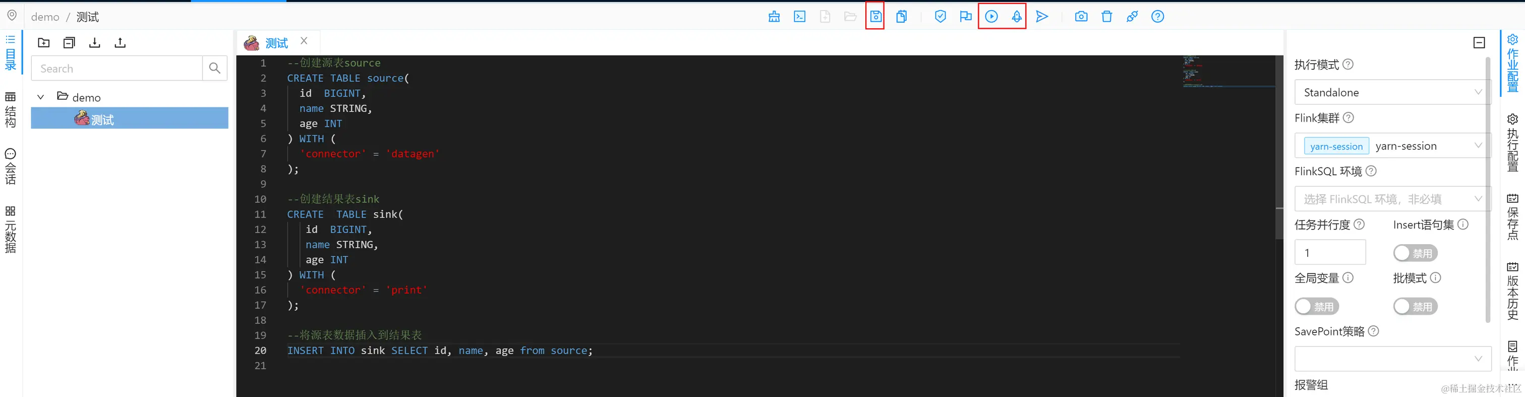Open 版本历史 right sidebar tab

(x=1512, y=291)
